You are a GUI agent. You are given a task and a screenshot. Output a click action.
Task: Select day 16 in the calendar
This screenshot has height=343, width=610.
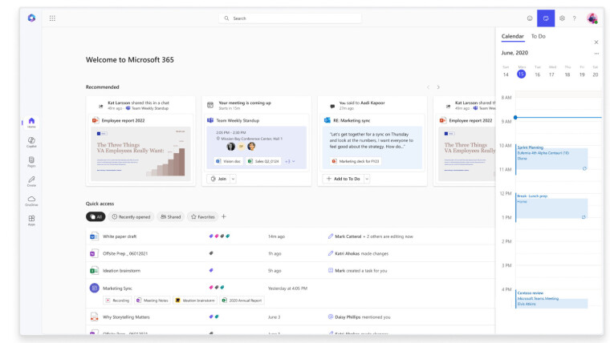[x=537, y=75]
